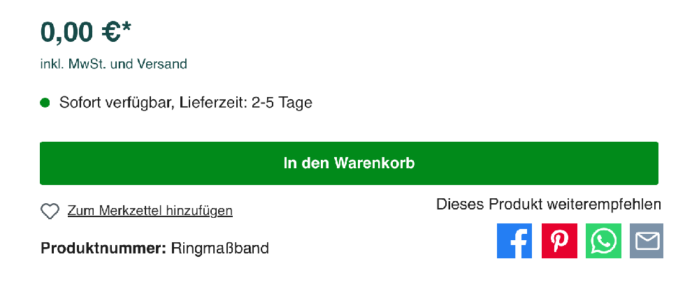This screenshot has height=303, width=699.
Task: Click the Produktnummer label
Action: 103,249
